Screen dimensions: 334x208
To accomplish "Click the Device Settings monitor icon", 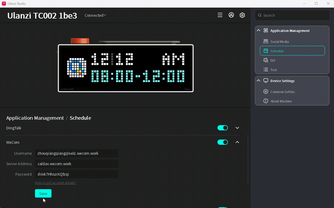I will pyautogui.click(x=266, y=81).
